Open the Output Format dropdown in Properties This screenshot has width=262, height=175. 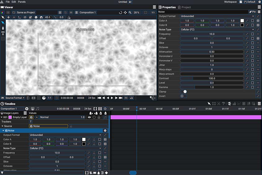[x=217, y=16]
